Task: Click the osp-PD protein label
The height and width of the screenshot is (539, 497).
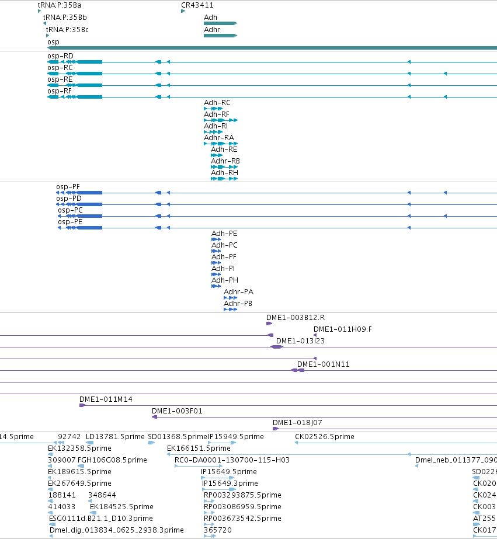Action: (x=69, y=199)
